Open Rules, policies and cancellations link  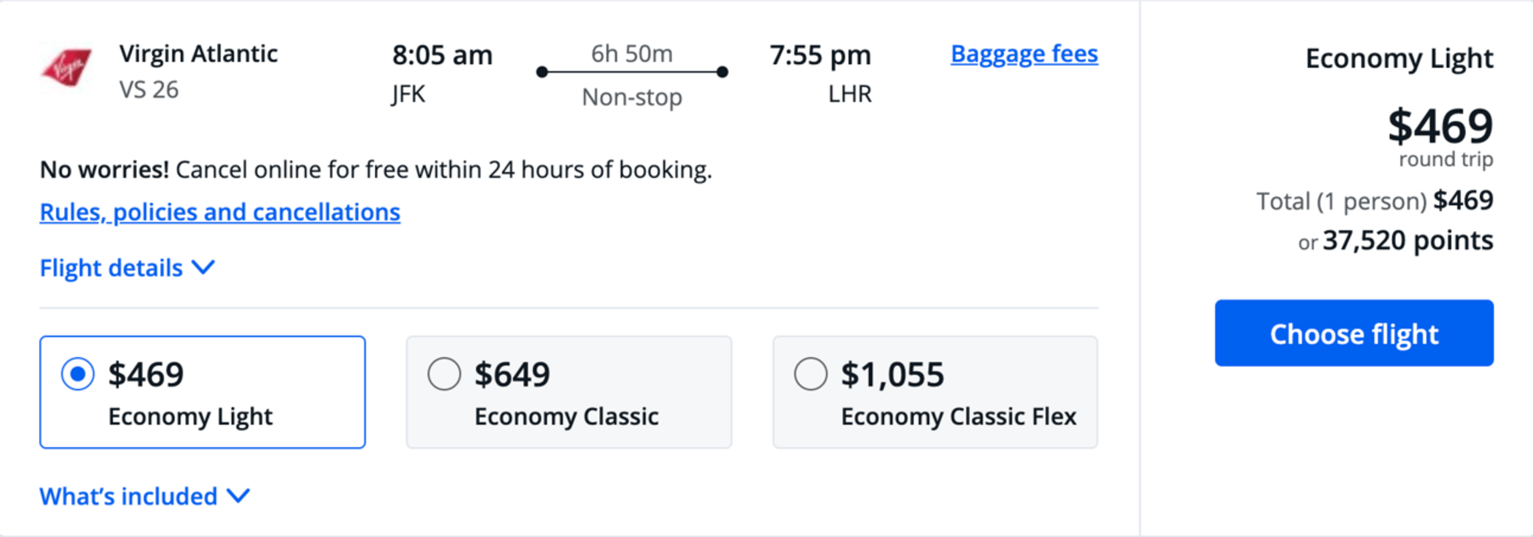tap(220, 212)
